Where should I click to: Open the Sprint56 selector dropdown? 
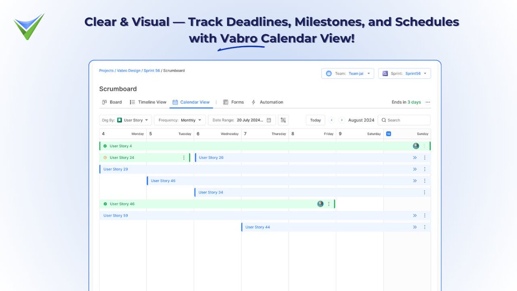pyautogui.click(x=405, y=73)
